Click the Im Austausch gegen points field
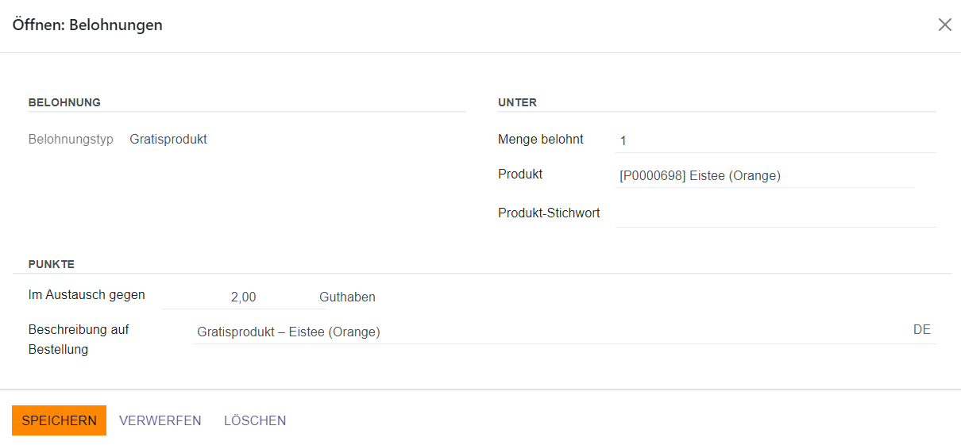Image resolution: width=961 pixels, height=445 pixels. [x=231, y=297]
